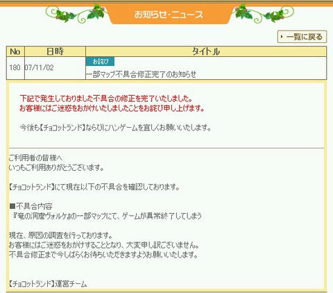Click the line いつもご利用ありがとうございます。
This screenshot has height=293, width=333.
pyautogui.click(x=56, y=167)
